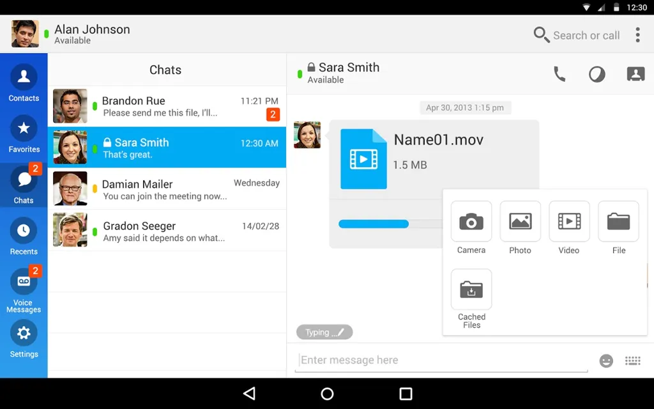
Task: Open Brandon Rue's chat conversation
Action: click(x=167, y=106)
